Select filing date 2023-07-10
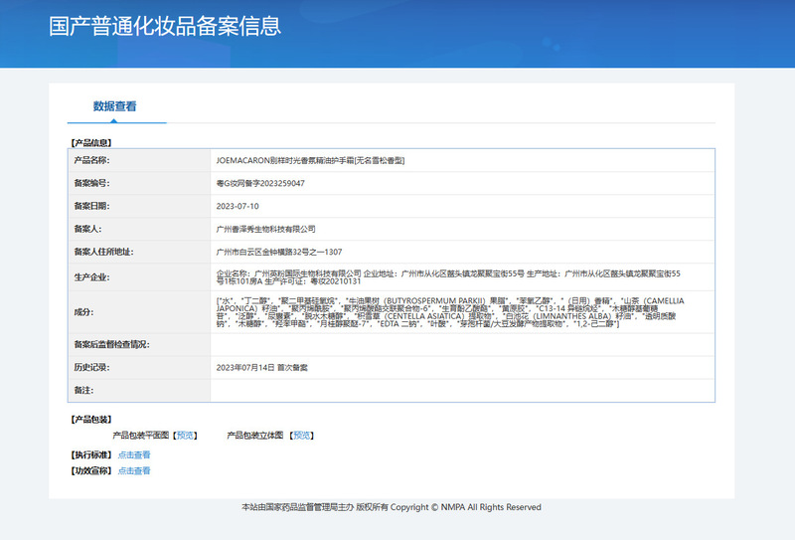 pos(238,206)
